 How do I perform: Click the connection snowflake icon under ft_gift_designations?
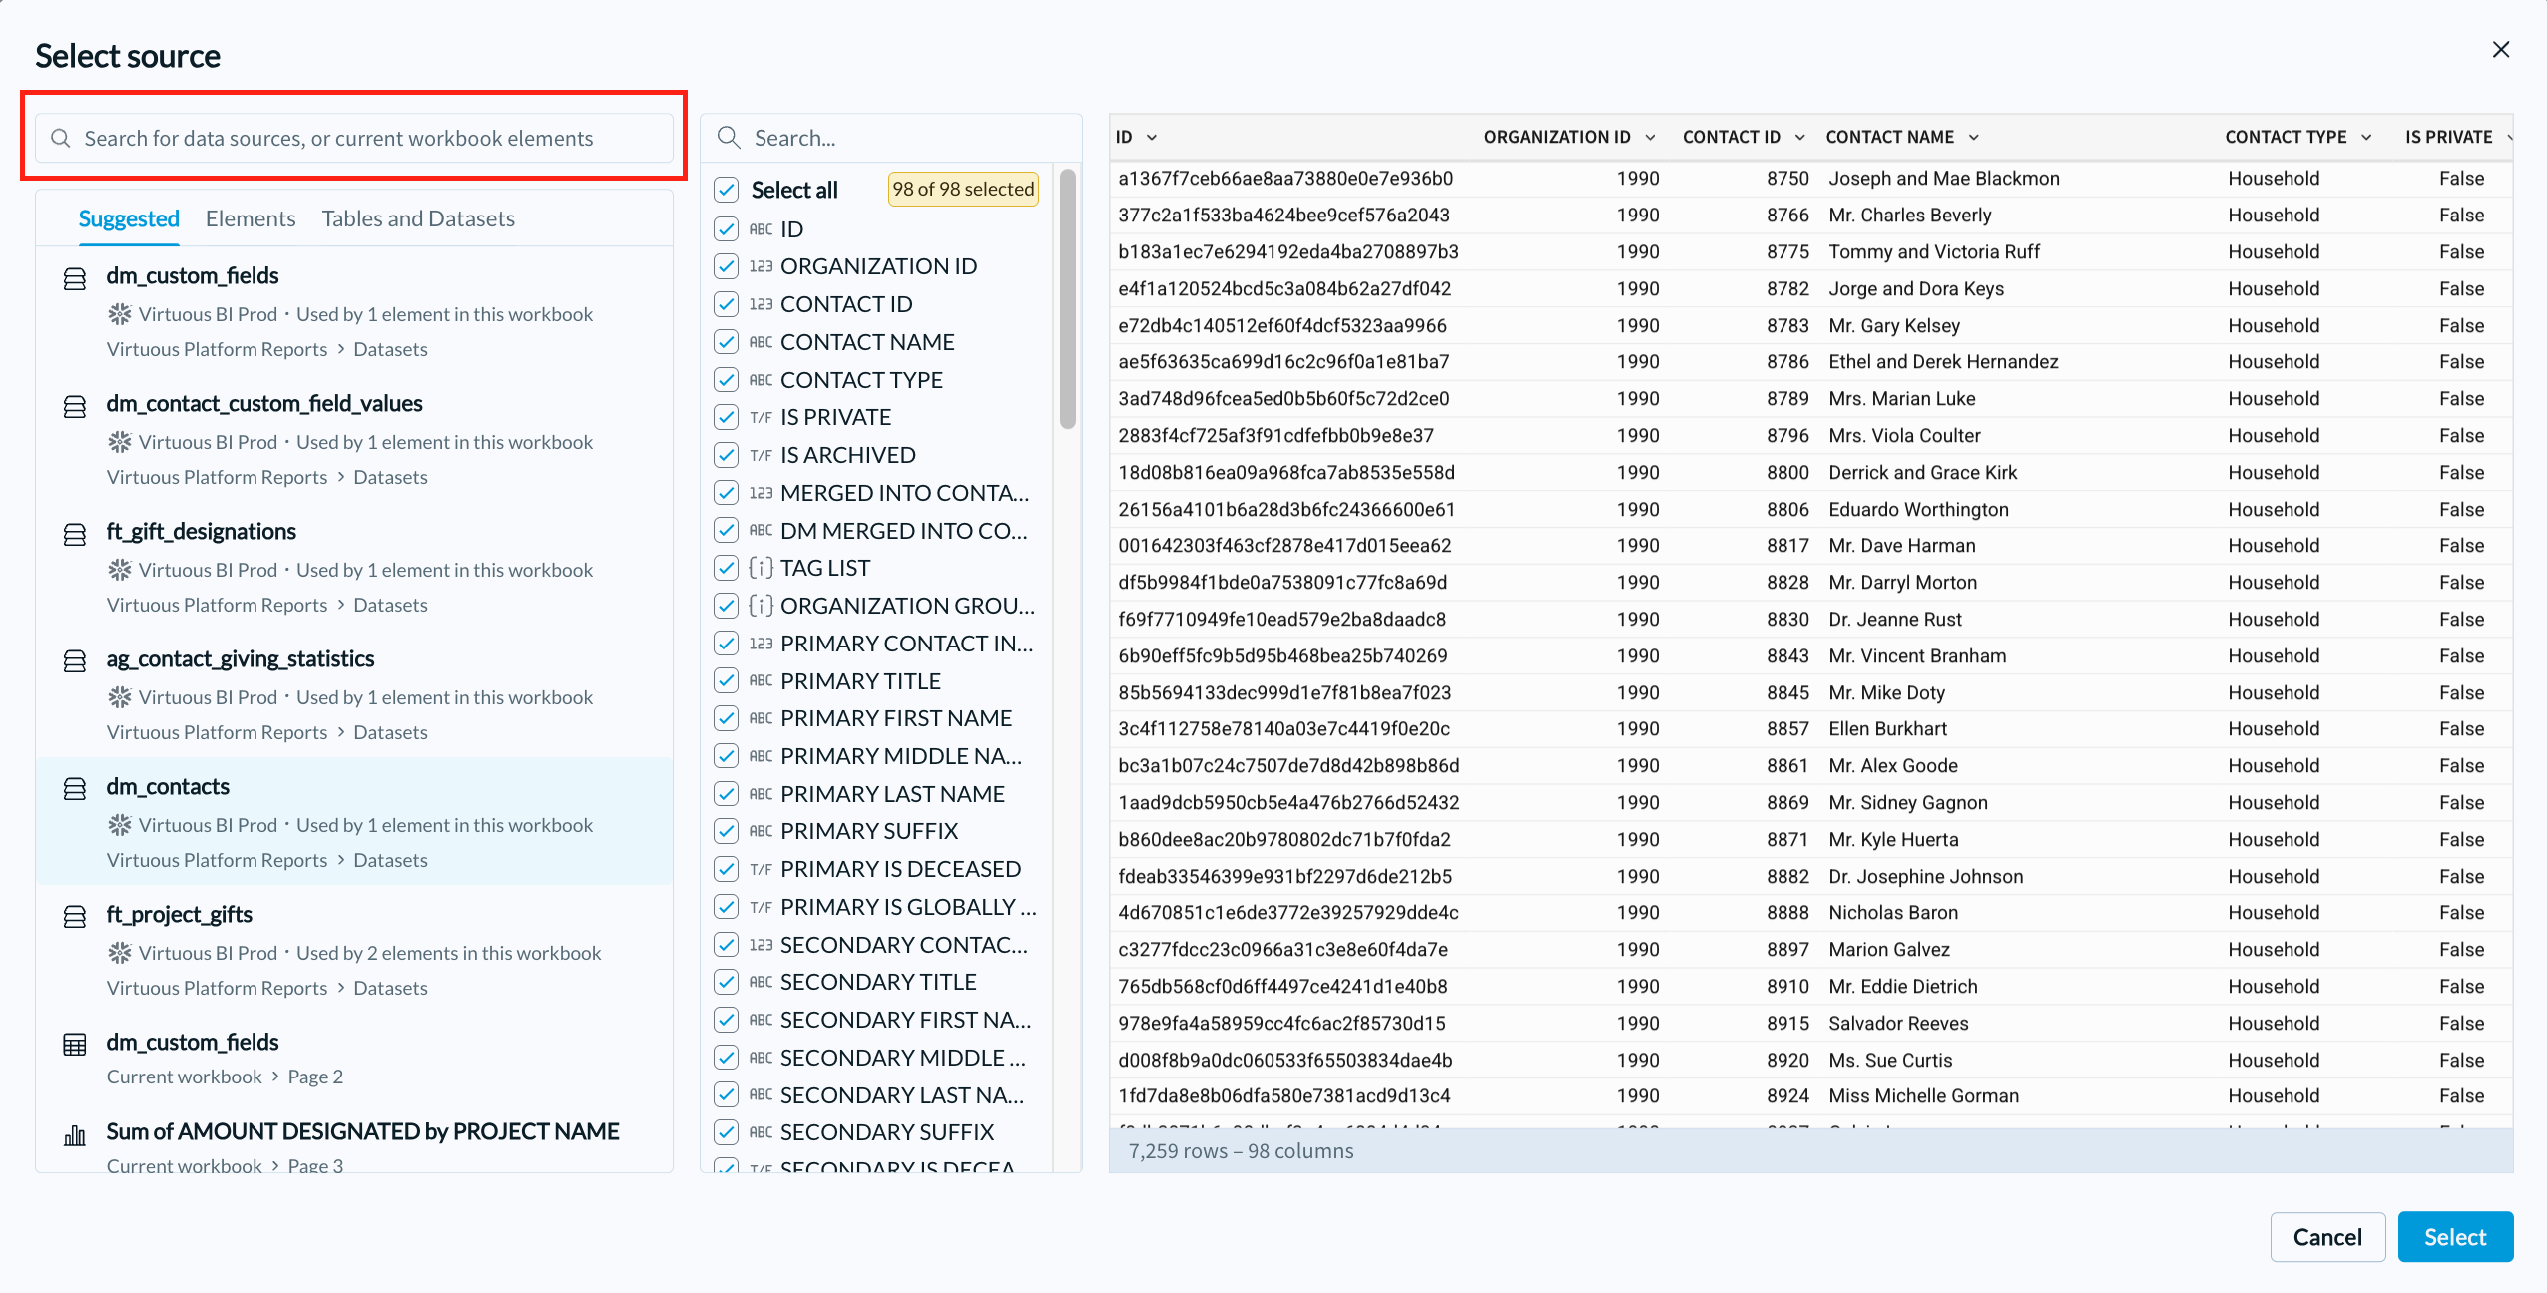(120, 570)
